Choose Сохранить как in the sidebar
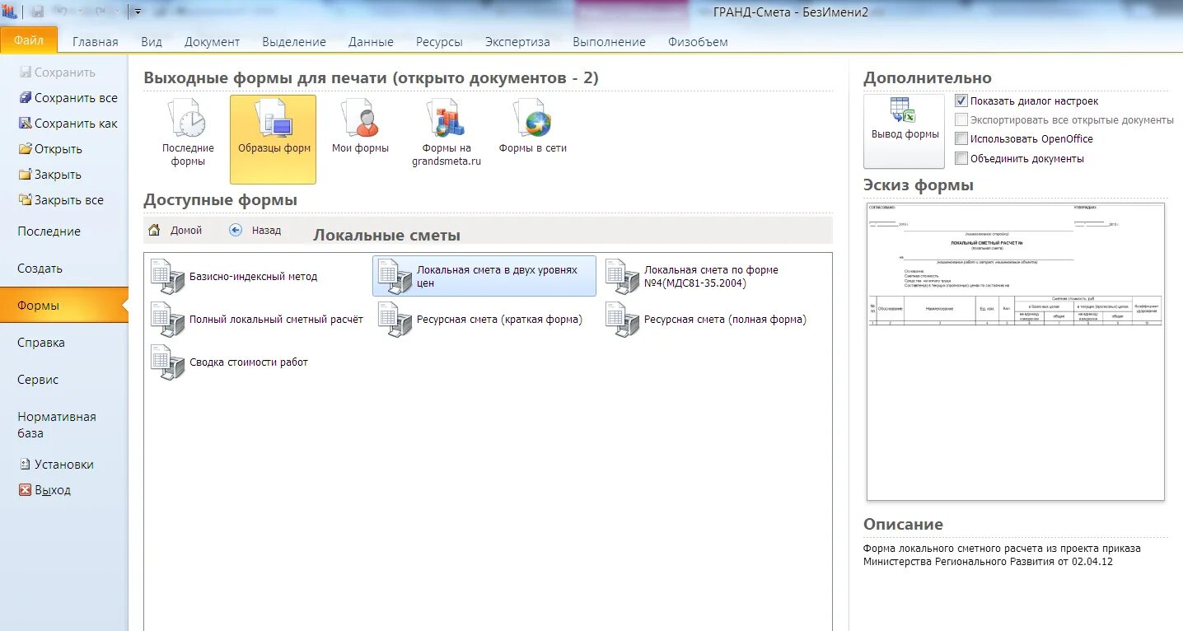 (68, 124)
